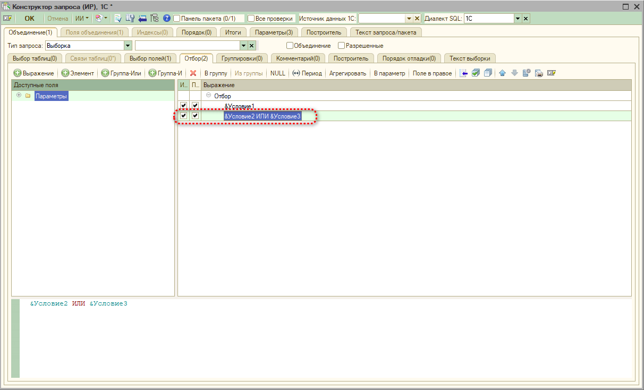Enable the Все проверки checkbox
This screenshot has height=390, width=644.
[252, 19]
